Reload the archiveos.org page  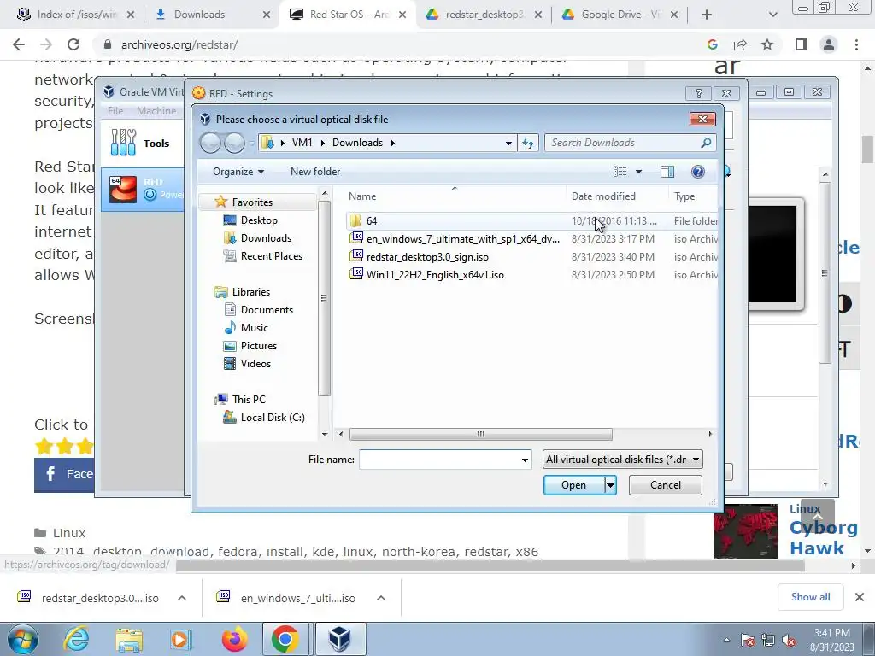73,44
